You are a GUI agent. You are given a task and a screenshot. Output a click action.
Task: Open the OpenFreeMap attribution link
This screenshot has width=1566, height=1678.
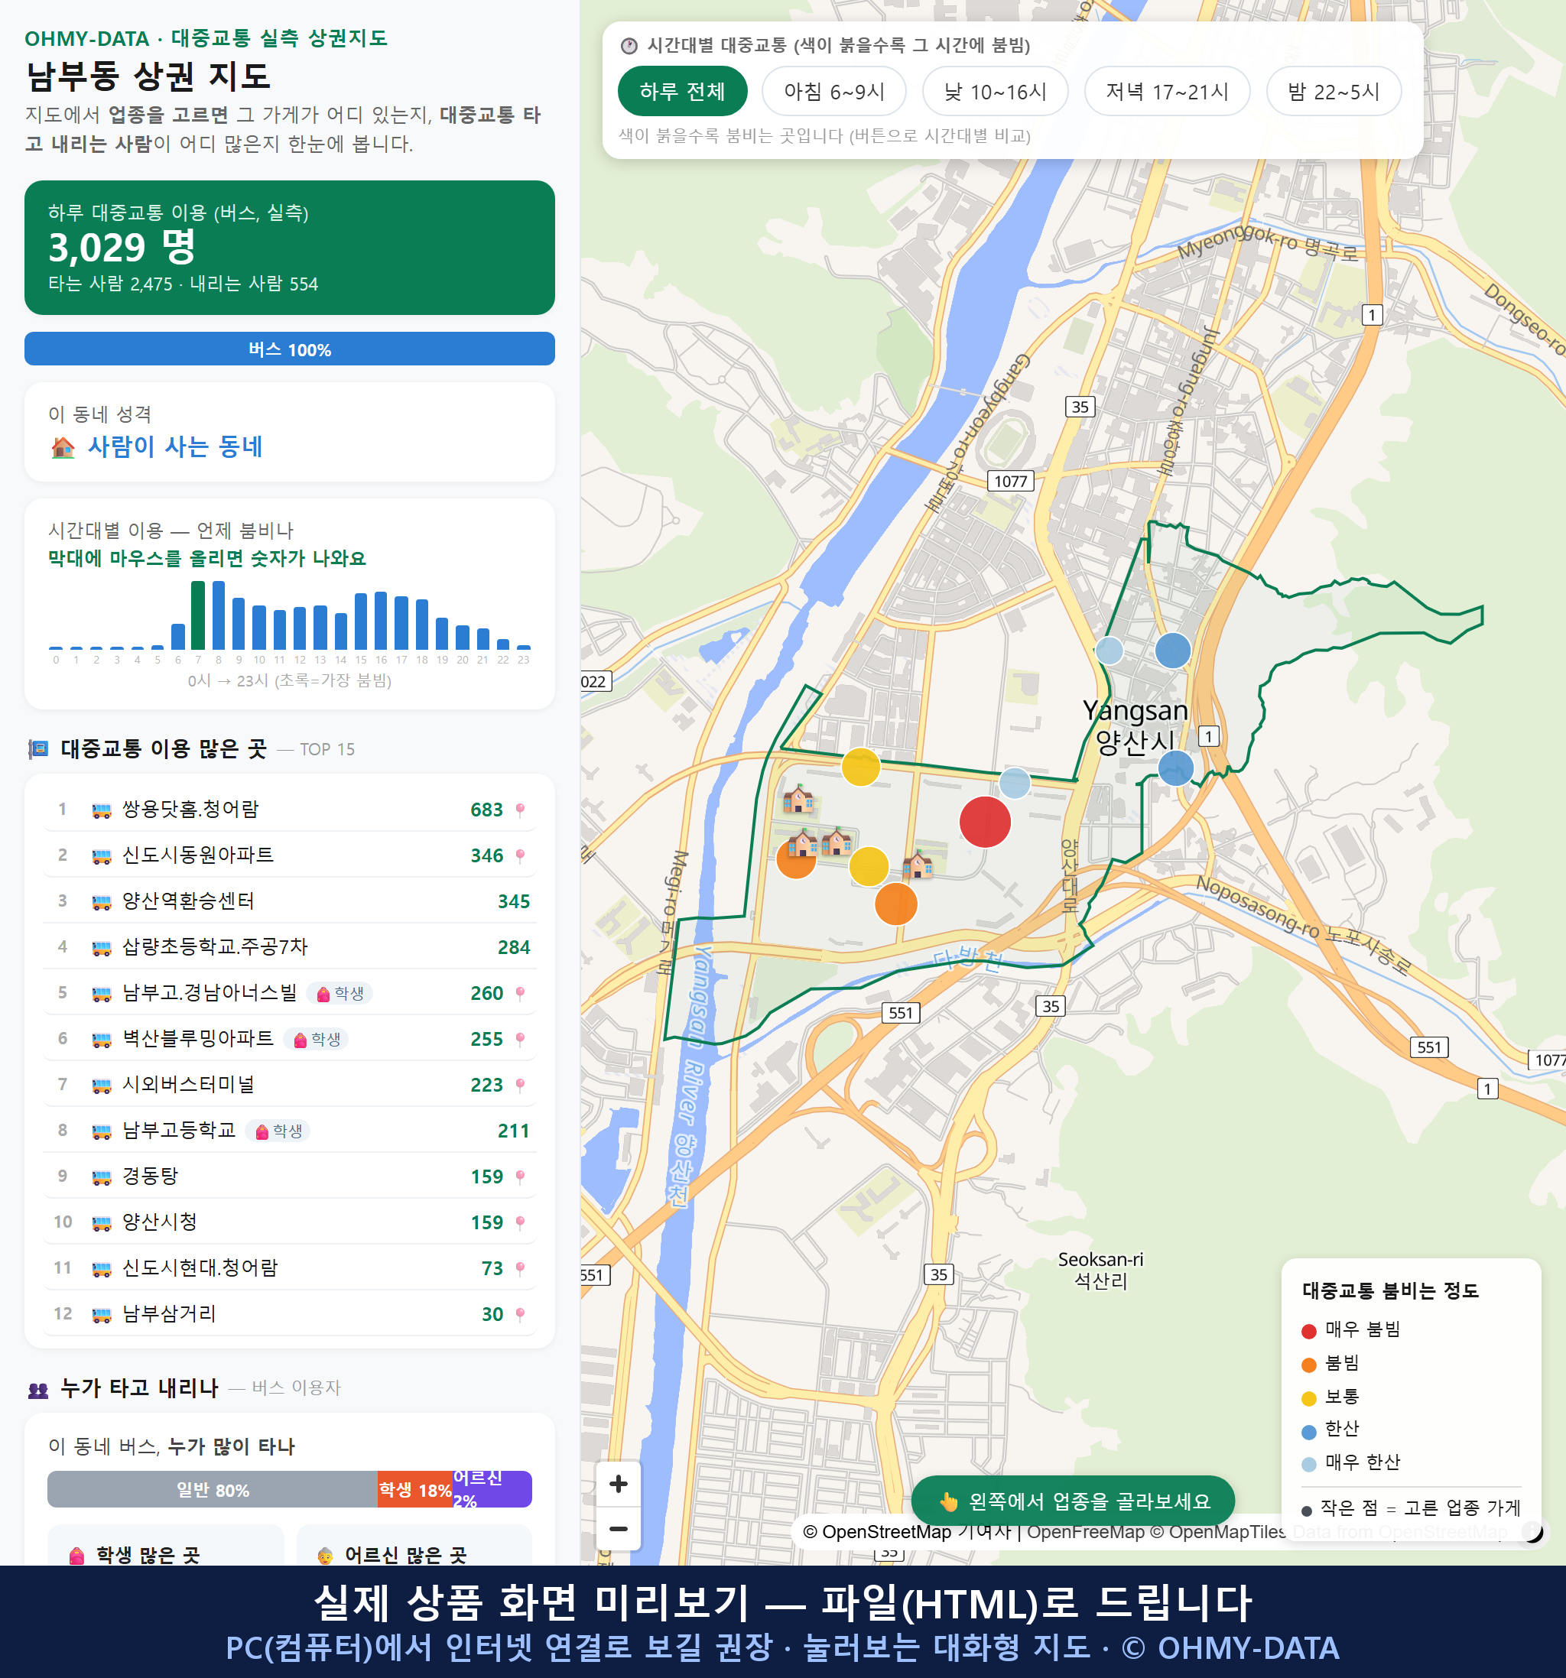coord(1086,1532)
